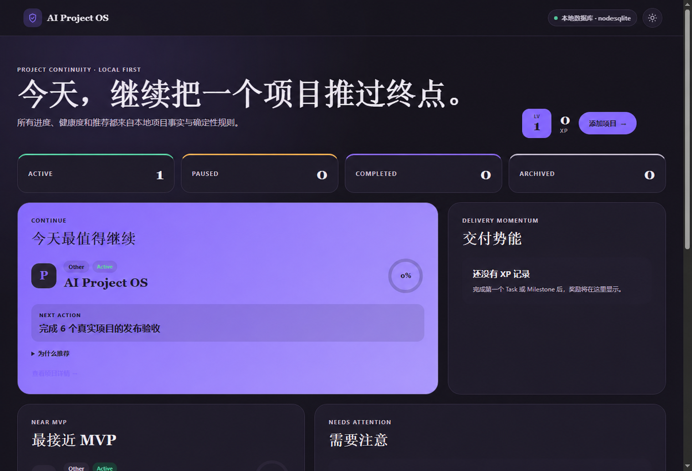The height and width of the screenshot is (471, 692).
Task: Click the Other tag in the Continue card
Action: 76,267
